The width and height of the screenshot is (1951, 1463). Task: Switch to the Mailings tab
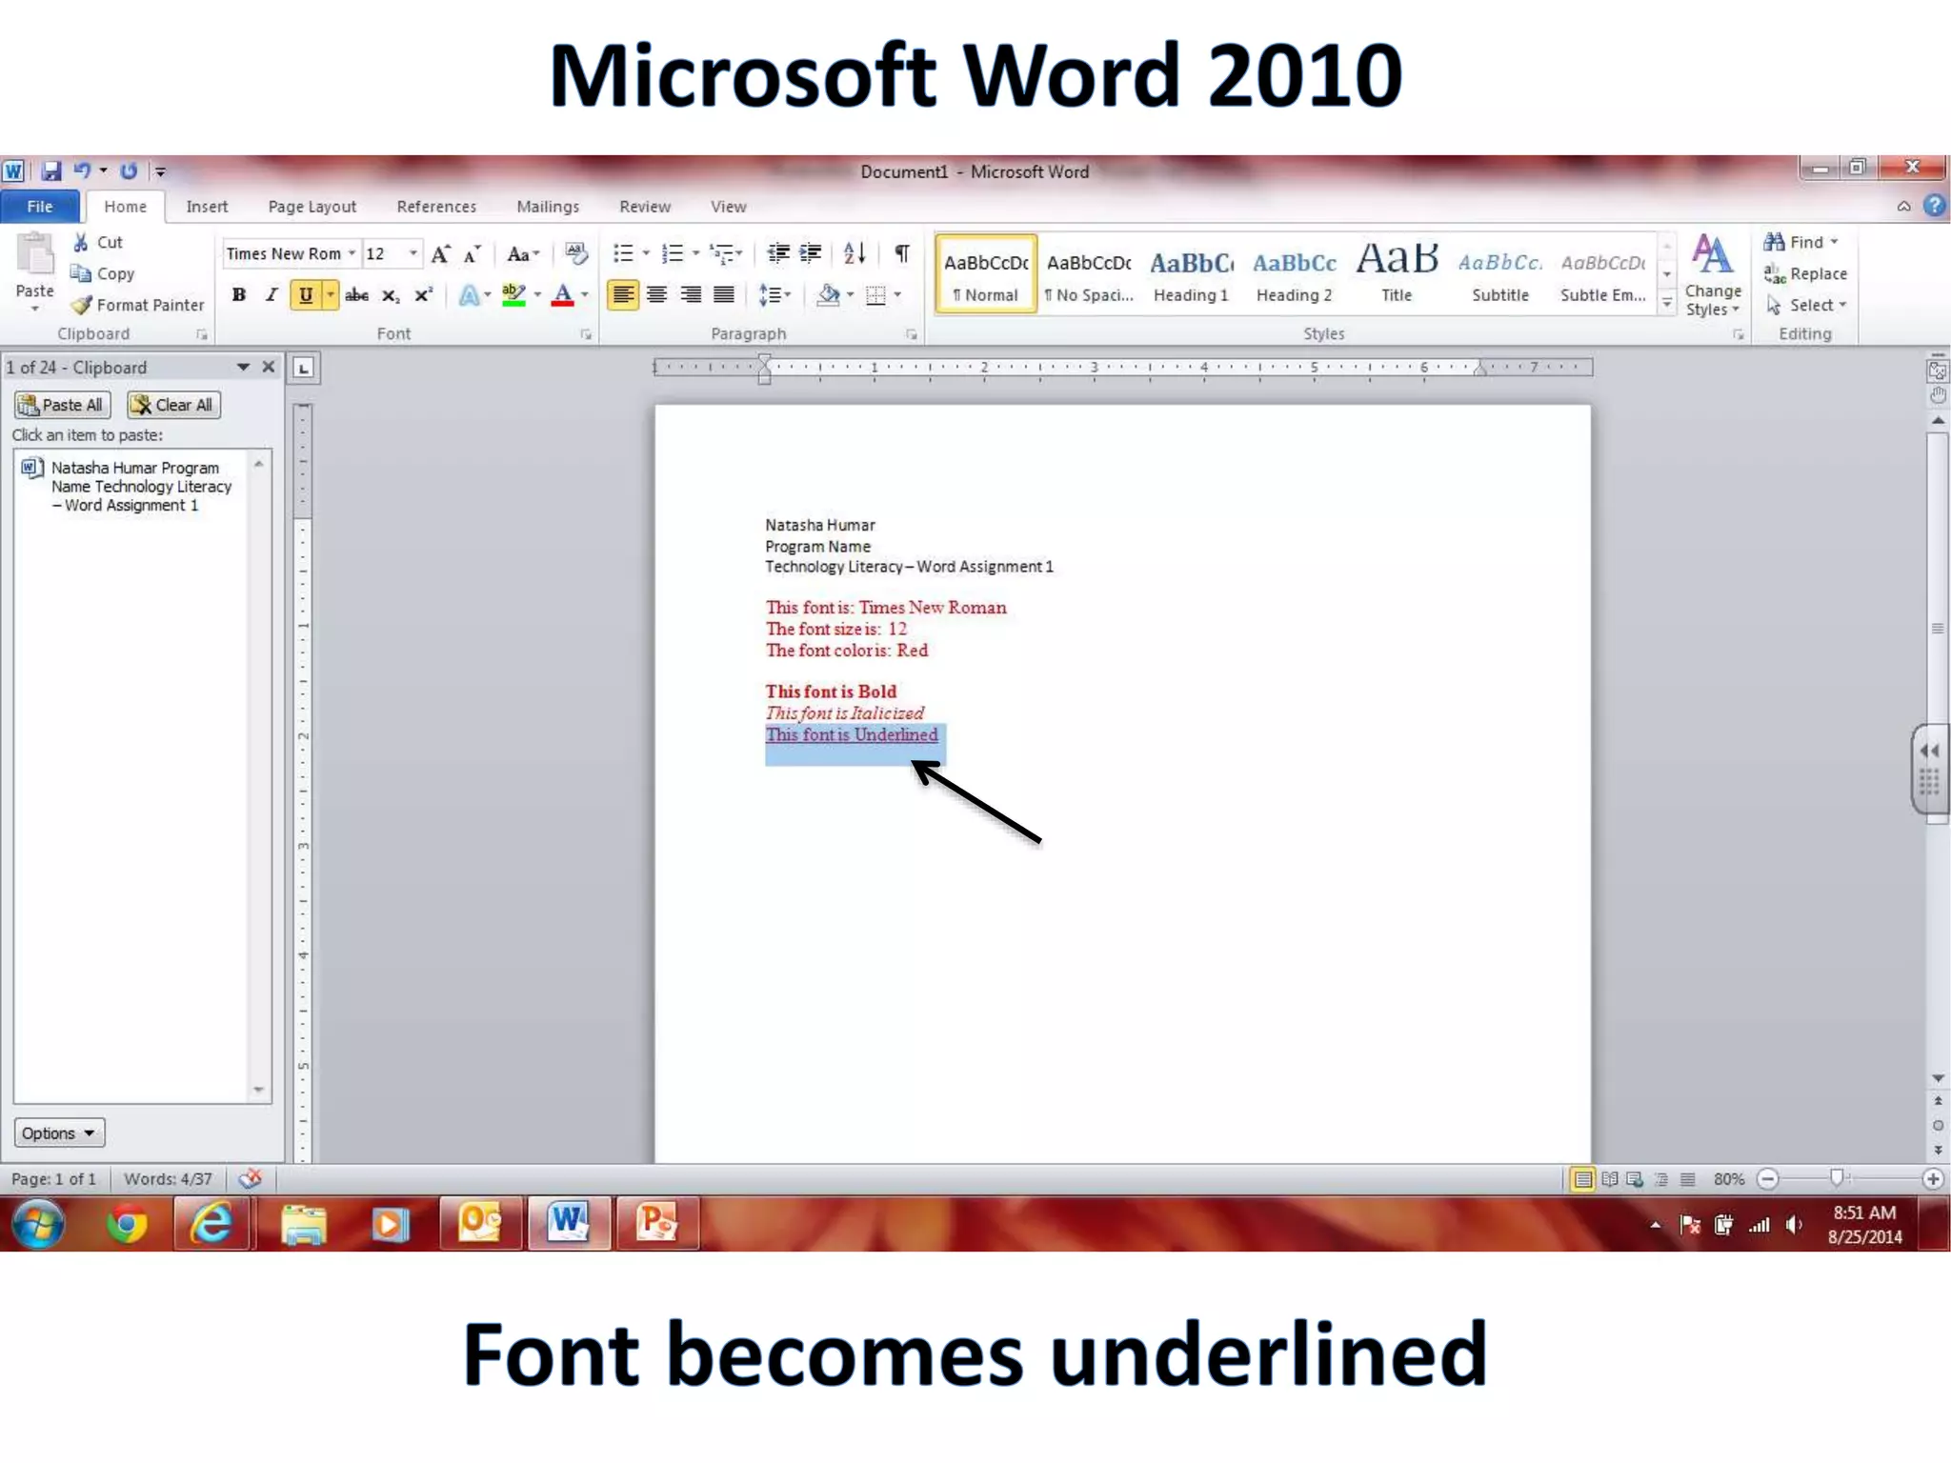(x=548, y=207)
